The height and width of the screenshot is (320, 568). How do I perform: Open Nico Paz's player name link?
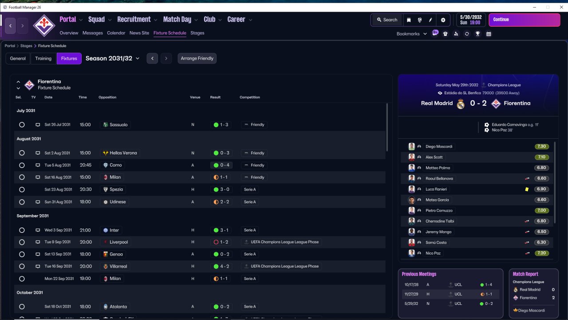click(x=432, y=253)
